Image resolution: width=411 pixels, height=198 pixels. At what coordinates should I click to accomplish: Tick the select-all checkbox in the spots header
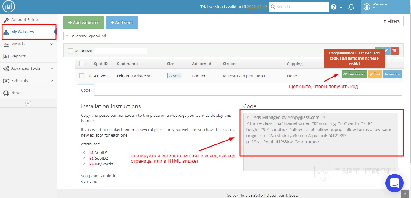pyautogui.click(x=82, y=64)
